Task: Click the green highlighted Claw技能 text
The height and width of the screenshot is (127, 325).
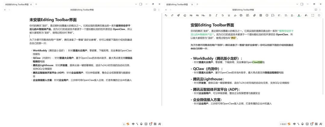Action: coord(257,62)
